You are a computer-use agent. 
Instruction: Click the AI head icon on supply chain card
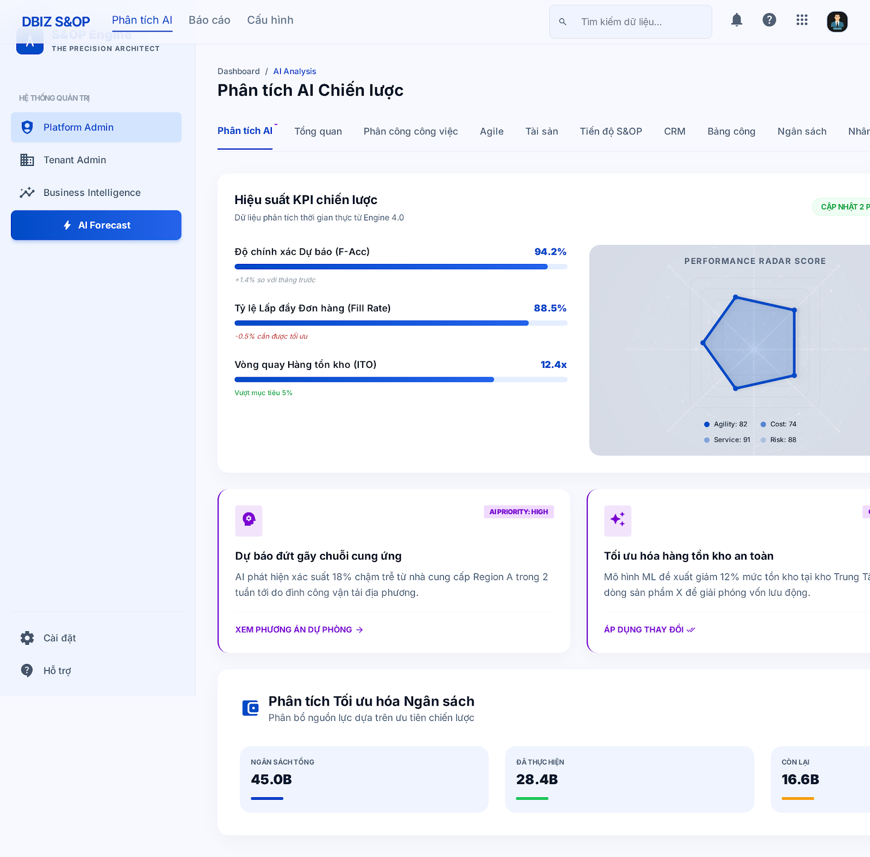coord(249,521)
